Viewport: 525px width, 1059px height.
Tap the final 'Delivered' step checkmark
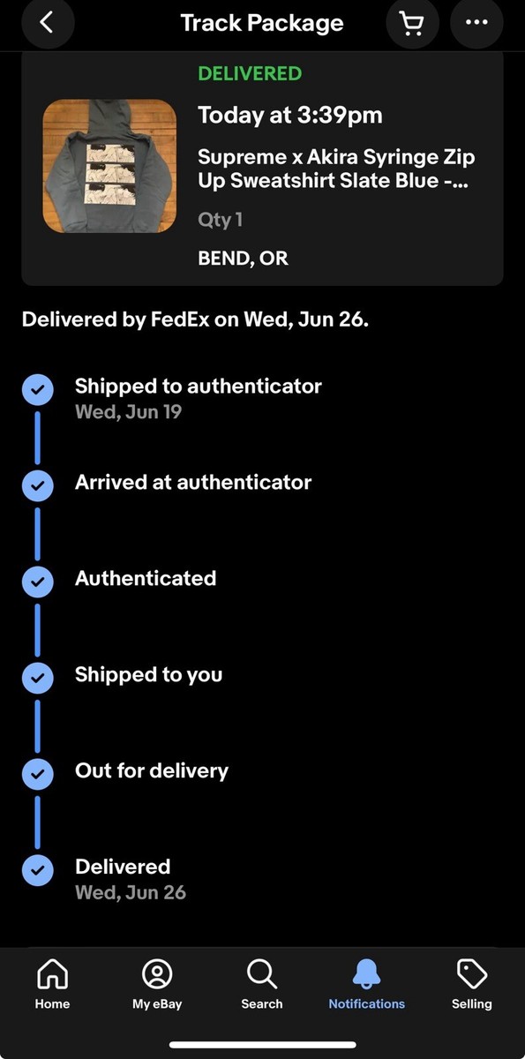37,870
